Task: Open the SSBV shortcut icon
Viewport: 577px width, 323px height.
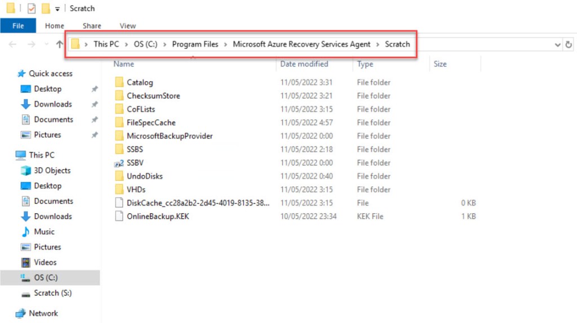Action: pos(119,163)
